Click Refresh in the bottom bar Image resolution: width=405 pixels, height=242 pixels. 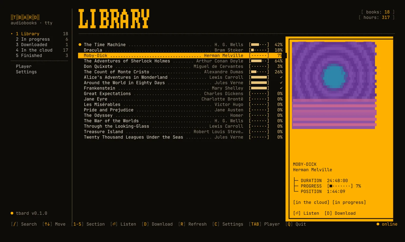coord(192,224)
